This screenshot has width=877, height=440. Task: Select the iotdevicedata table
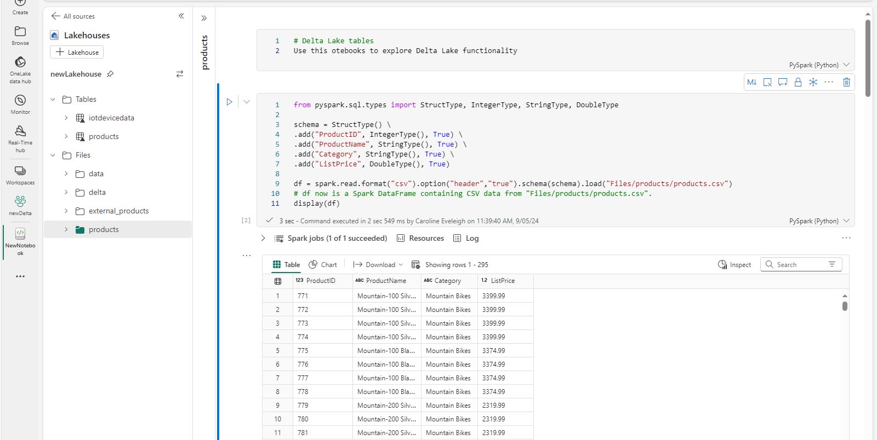click(111, 118)
